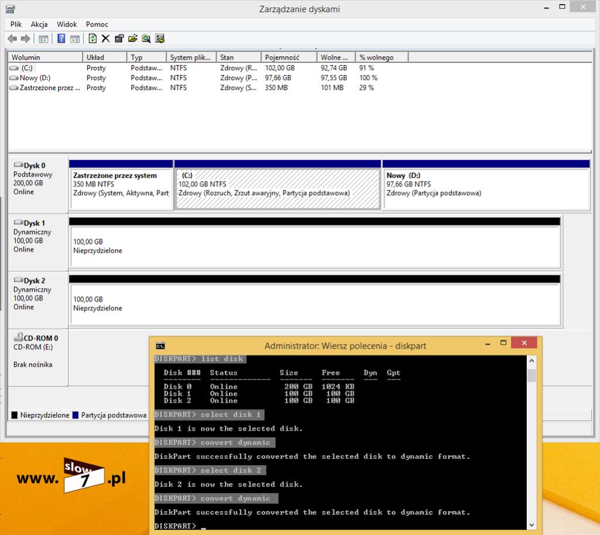
Task: Select CD-ROM 0 drive label panel
Action: click(x=38, y=357)
